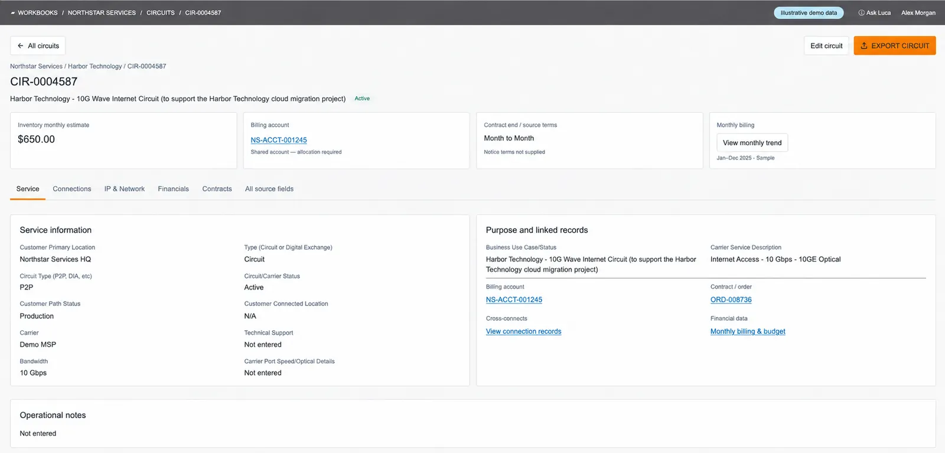This screenshot has height=453, width=945.
Task: Click the Demo MSP carrier value
Action: (x=38, y=344)
